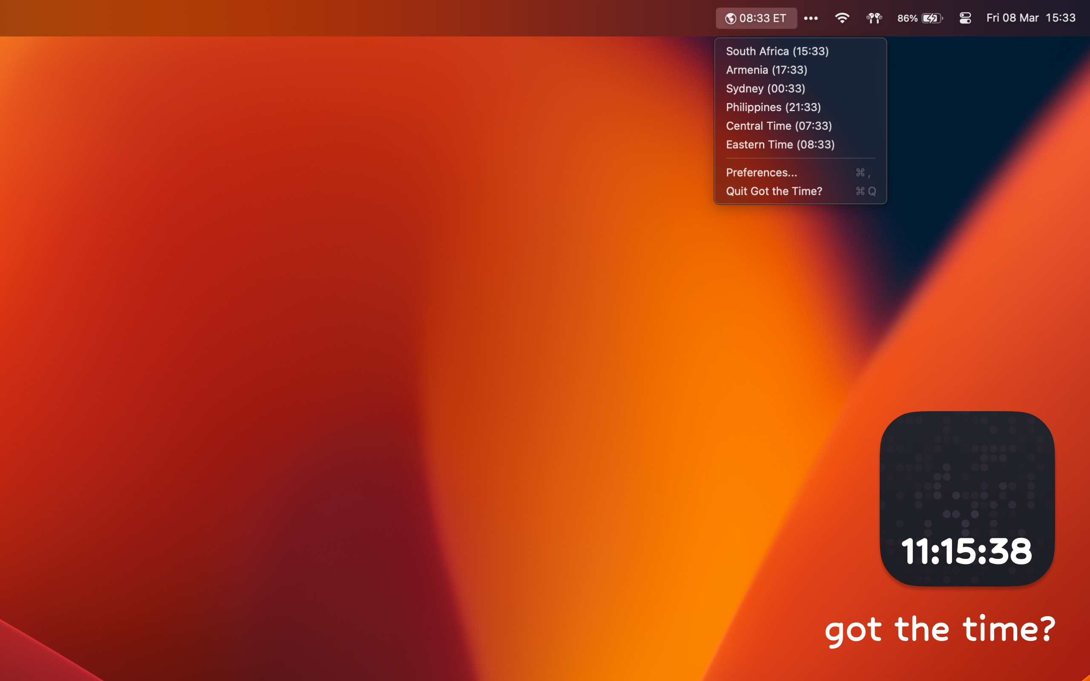Click the 86% battery percentage text
Screen dimensions: 1090x681
pos(907,18)
